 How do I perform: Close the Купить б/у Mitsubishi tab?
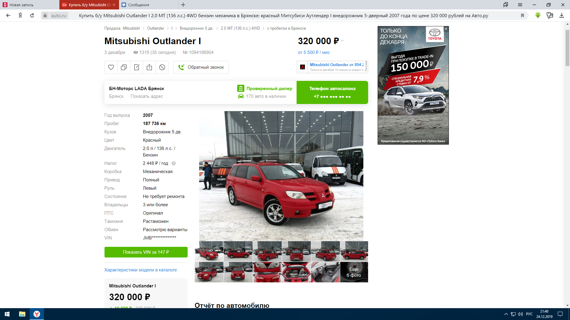pos(114,5)
